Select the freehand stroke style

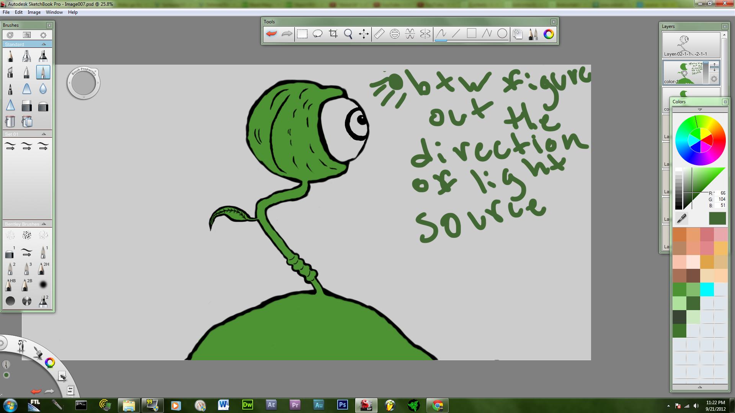click(x=441, y=34)
